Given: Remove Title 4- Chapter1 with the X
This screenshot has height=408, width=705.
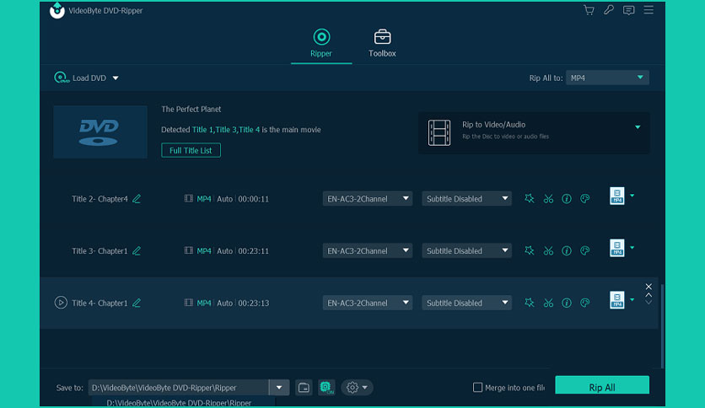Looking at the screenshot, I should pyautogui.click(x=648, y=287).
